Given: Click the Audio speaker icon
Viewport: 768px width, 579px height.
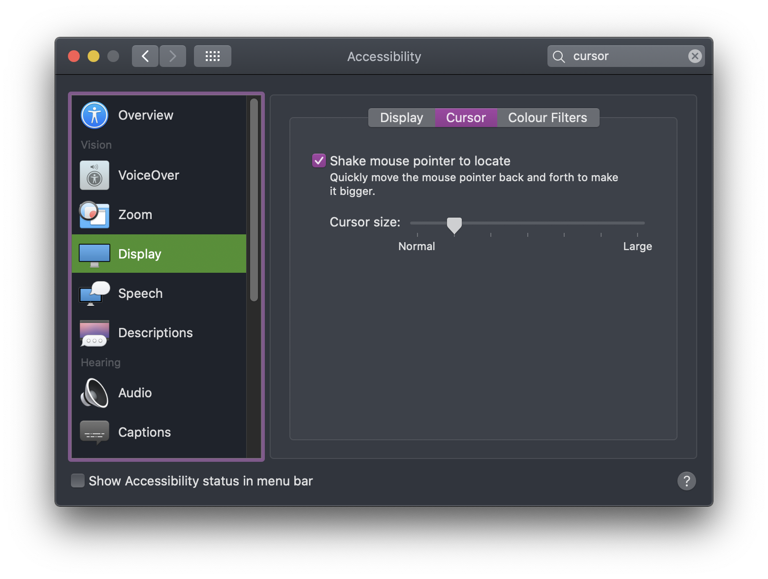Looking at the screenshot, I should [95, 393].
